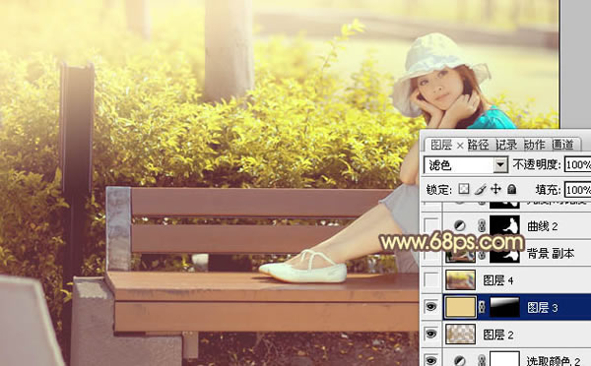591x366 pixels.
Task: Switch to the 路径 tab
Action: click(x=479, y=145)
